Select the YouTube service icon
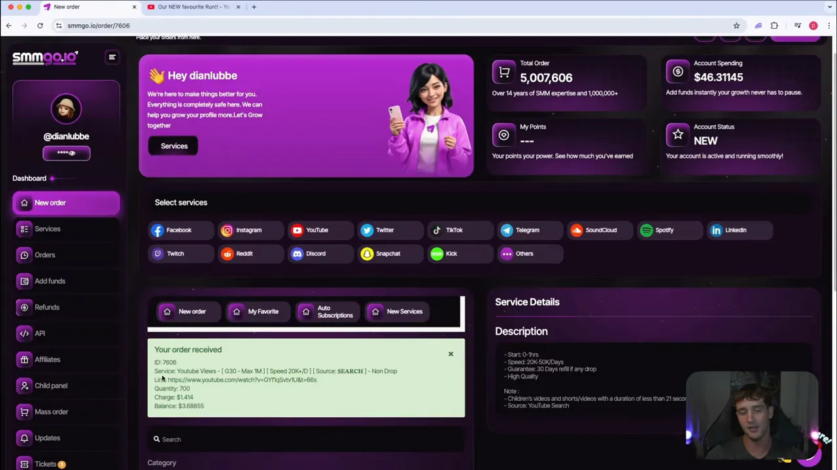The image size is (837, 470). coord(298,230)
